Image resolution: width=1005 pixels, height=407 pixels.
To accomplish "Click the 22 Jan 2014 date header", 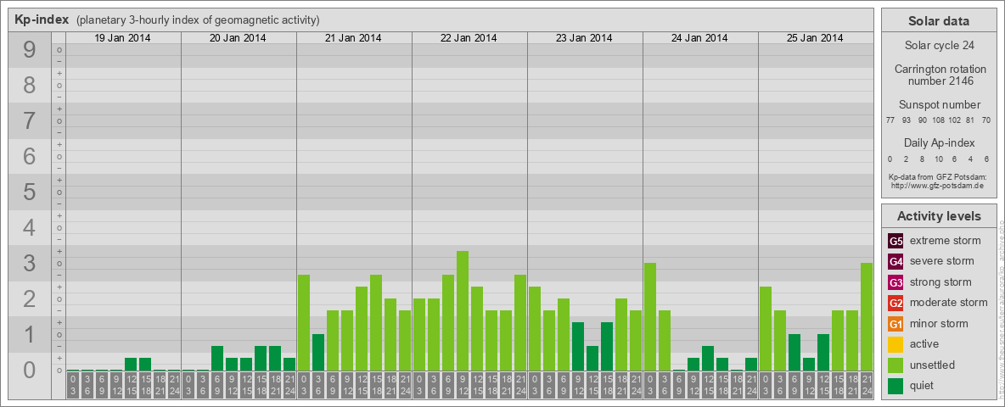I will 469,38.
